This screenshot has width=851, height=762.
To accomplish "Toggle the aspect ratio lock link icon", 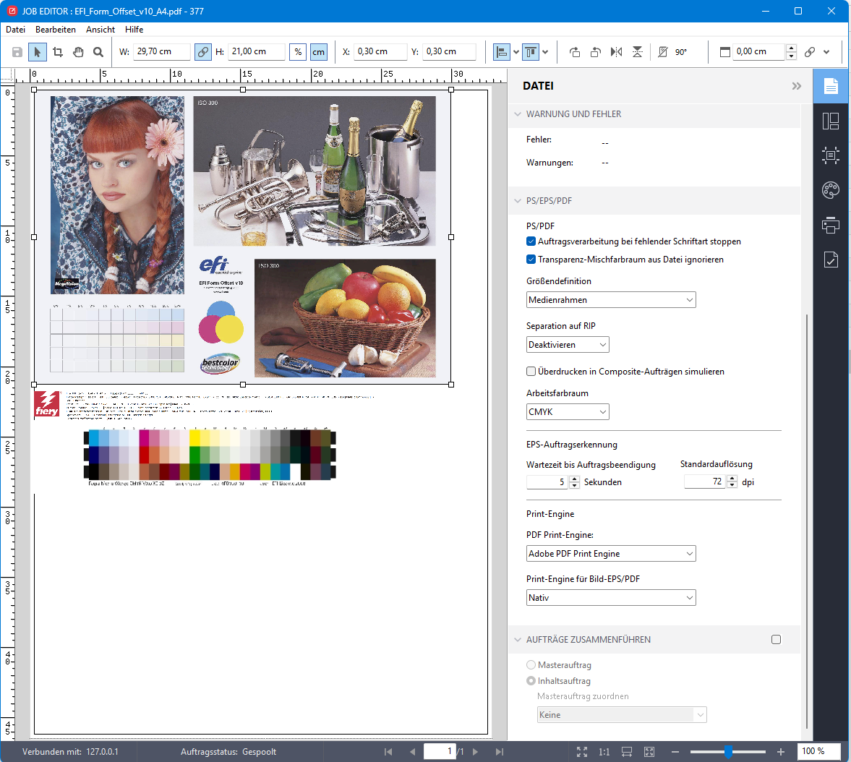I will (203, 52).
